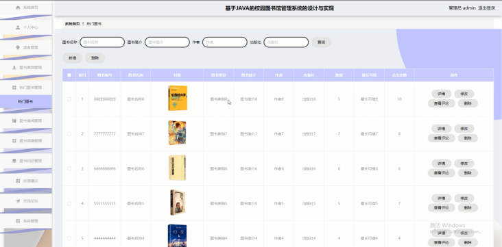Click the user icon beside 图书类别管理
Screen dimensions: 502x247
click(14, 68)
